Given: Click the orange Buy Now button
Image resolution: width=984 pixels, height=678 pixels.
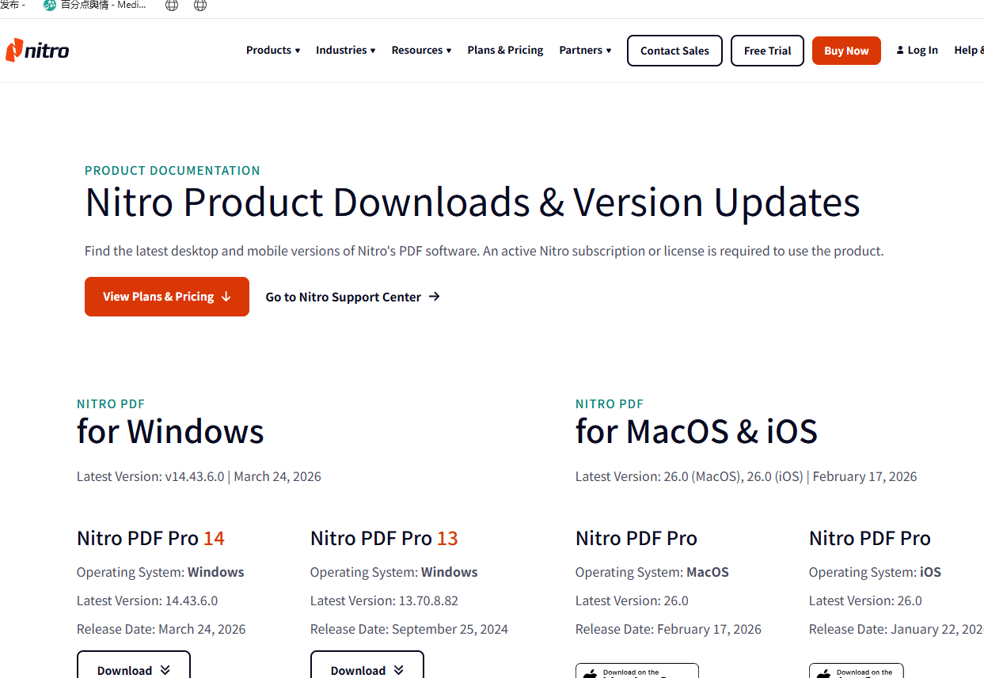Looking at the screenshot, I should pos(846,51).
